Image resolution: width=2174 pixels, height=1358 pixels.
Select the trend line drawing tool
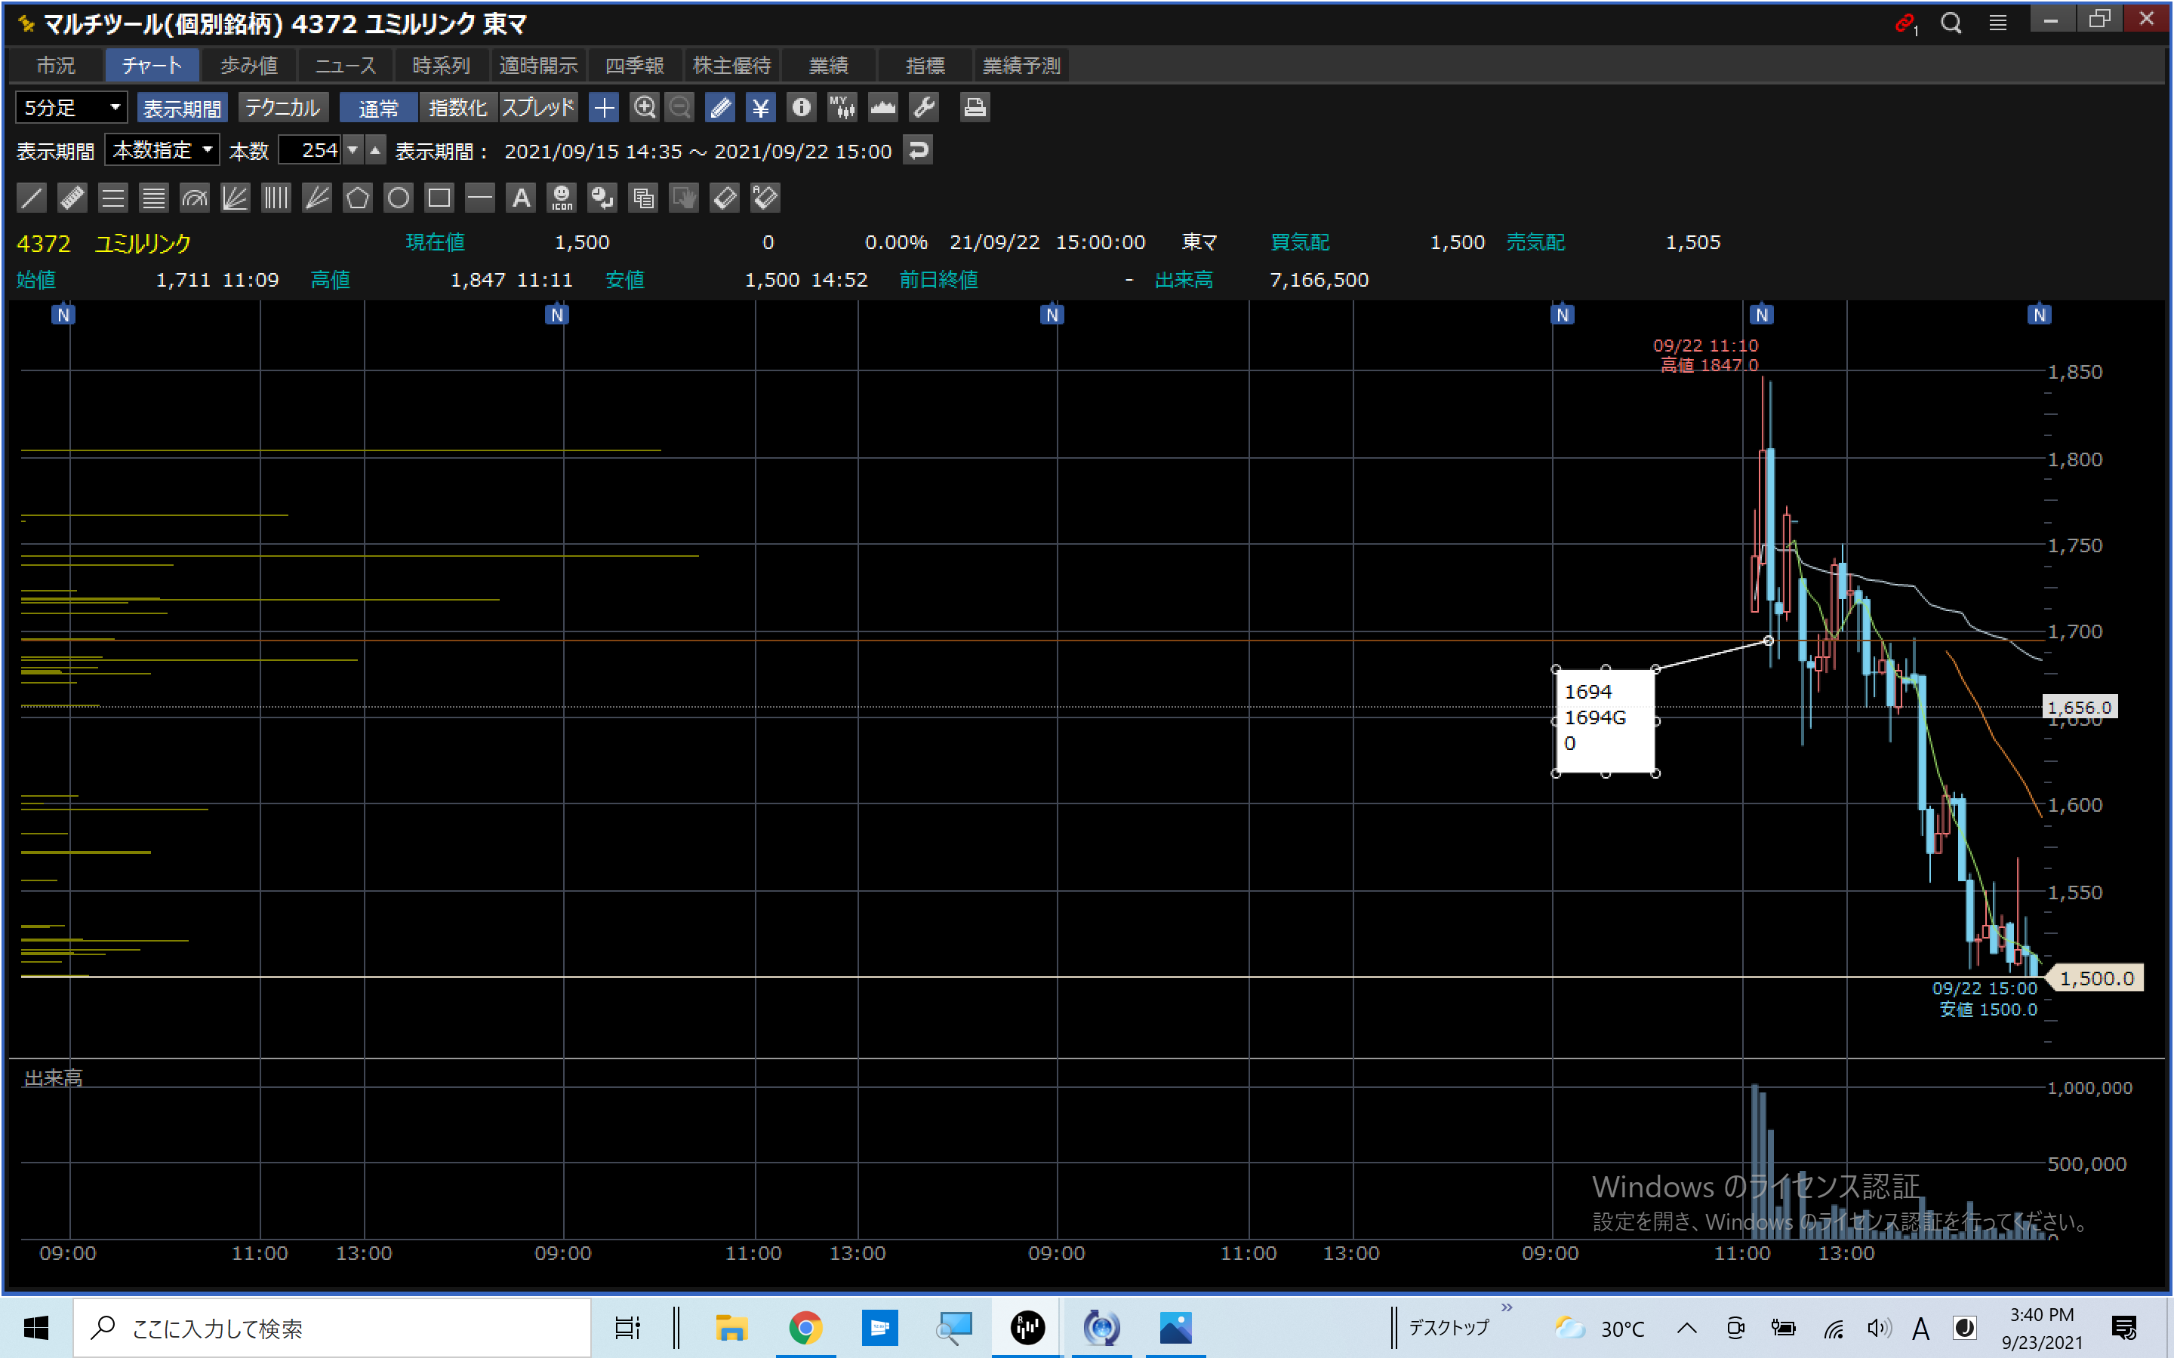(32, 198)
